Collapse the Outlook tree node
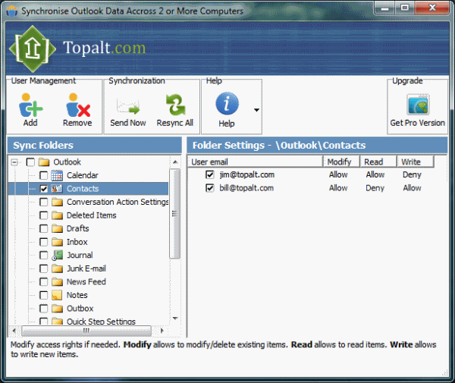Viewport: 455px width, 383px height. tap(15, 162)
